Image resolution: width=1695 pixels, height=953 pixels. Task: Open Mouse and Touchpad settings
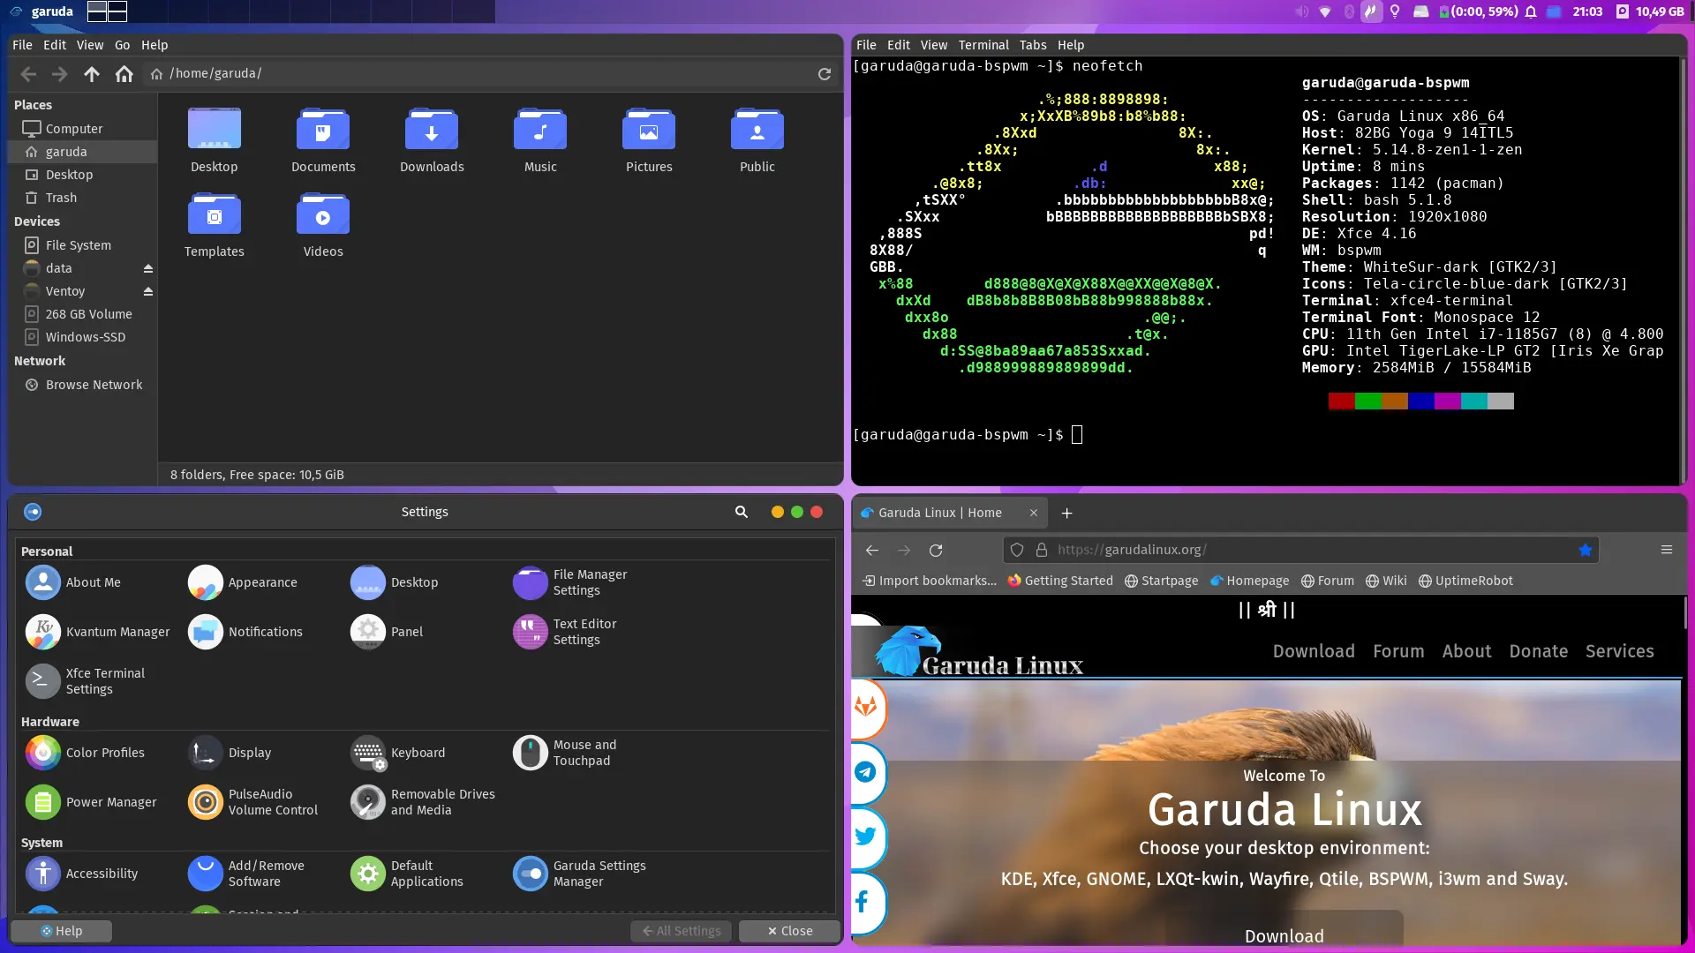point(565,753)
